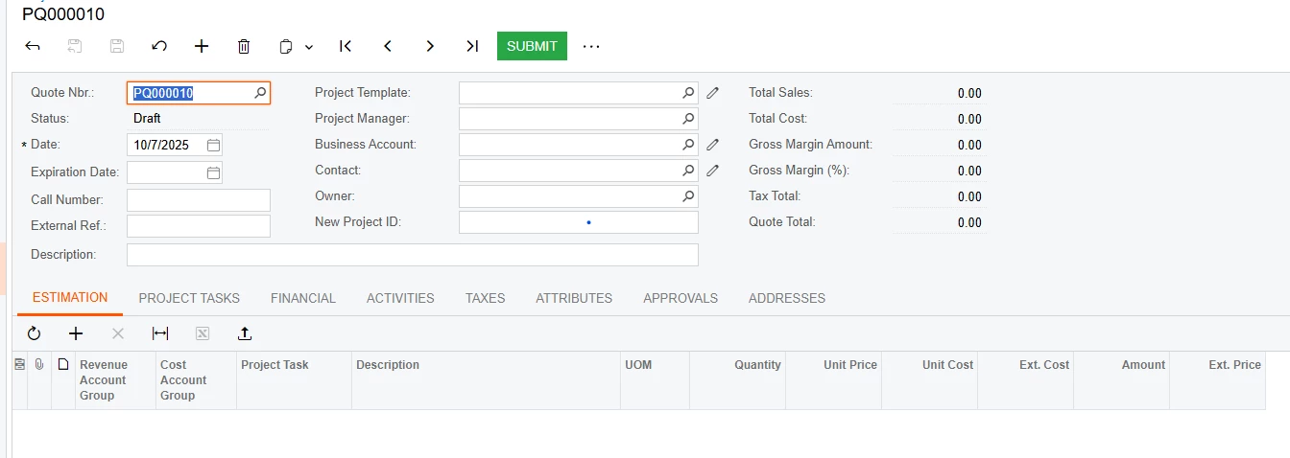1290x458 pixels.
Task: Click the External Ref. input field
Action: coord(199,226)
